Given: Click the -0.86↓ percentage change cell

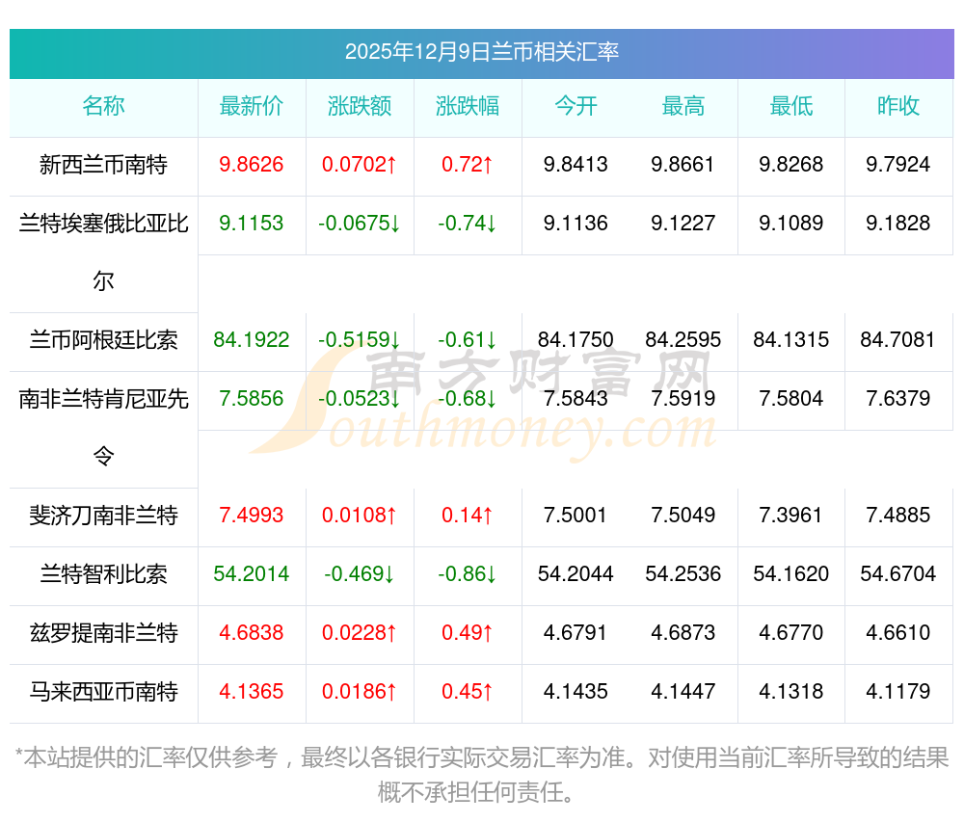Looking at the screenshot, I should click(468, 574).
